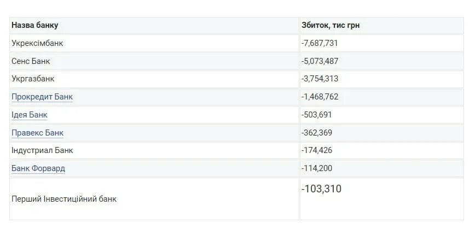
Task: Select the Сенс Банк name cell
Action: point(154,61)
